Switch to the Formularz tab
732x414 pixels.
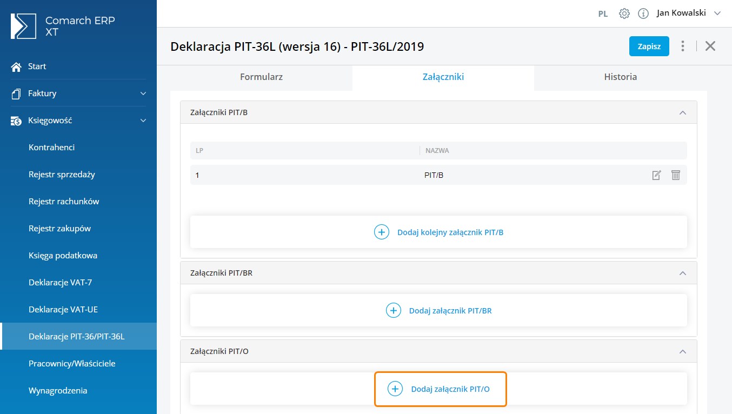coord(261,77)
